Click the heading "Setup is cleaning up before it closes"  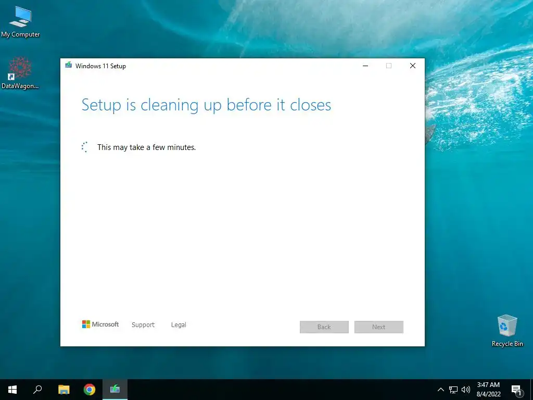tap(206, 105)
